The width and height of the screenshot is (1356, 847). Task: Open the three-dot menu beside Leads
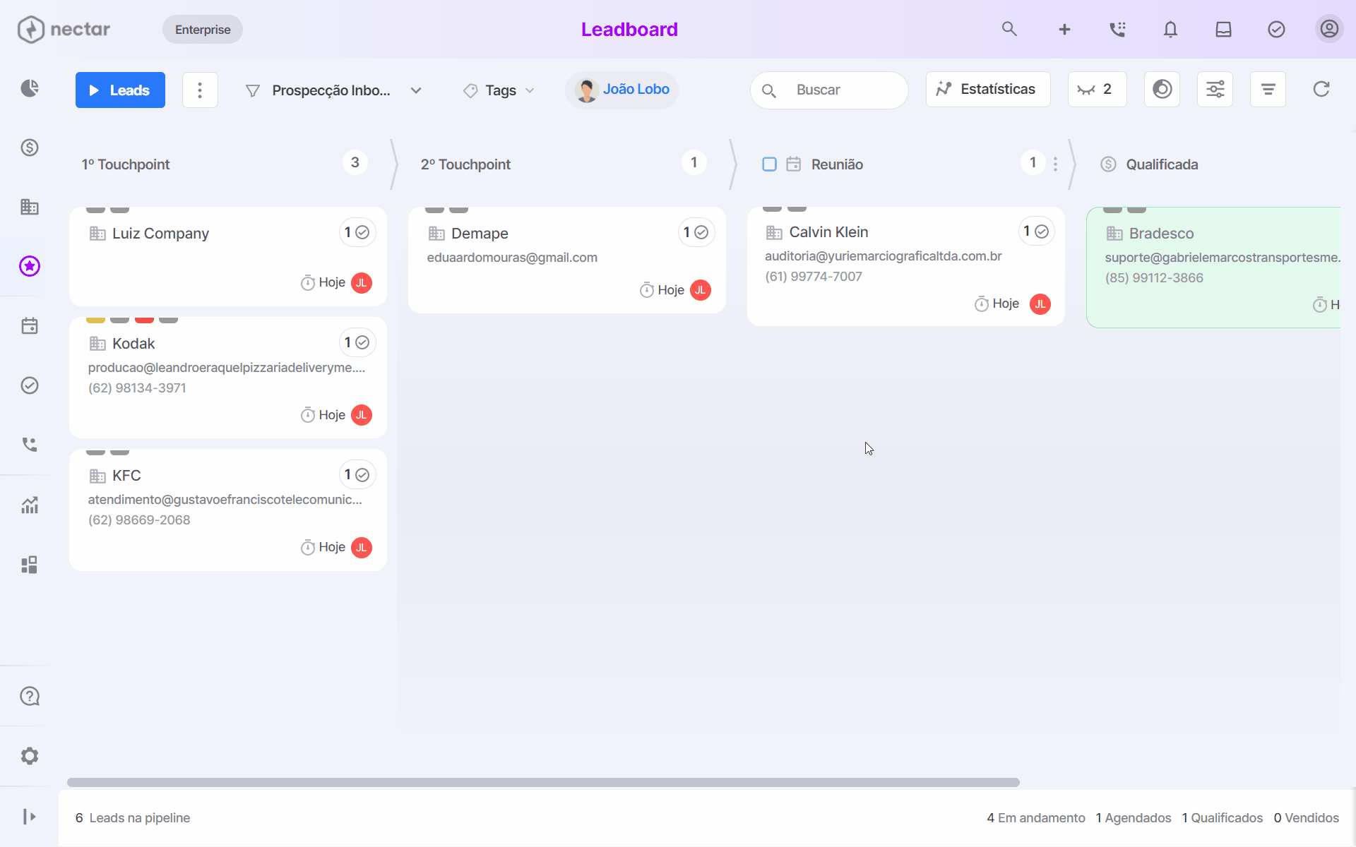(200, 90)
